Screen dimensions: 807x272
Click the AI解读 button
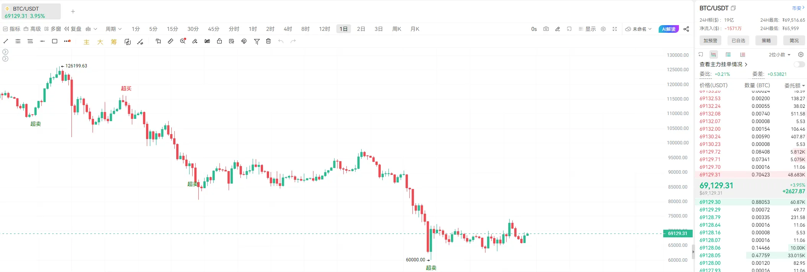[x=669, y=29]
